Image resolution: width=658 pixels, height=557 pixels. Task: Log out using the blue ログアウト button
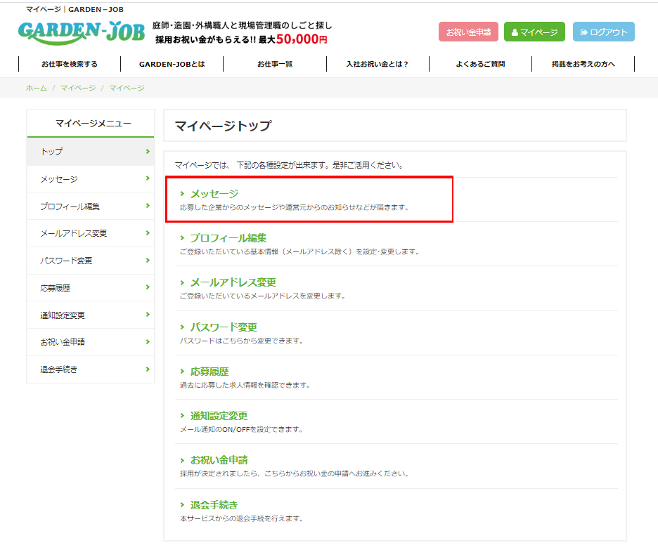coord(603,32)
